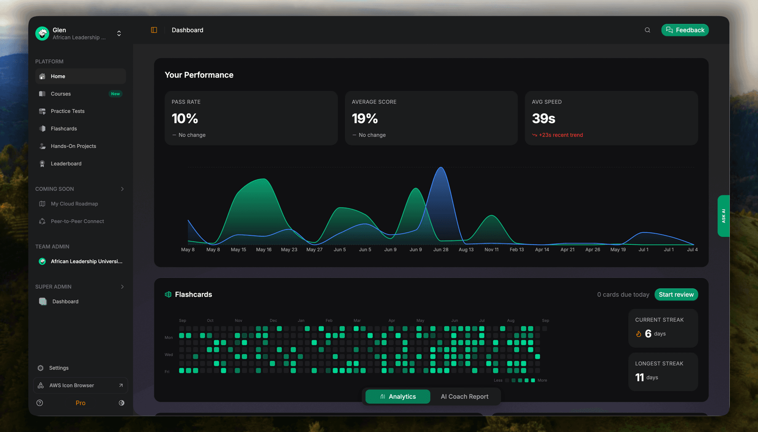Click the darkest 'Less' legend square
The width and height of the screenshot is (758, 432).
click(507, 380)
